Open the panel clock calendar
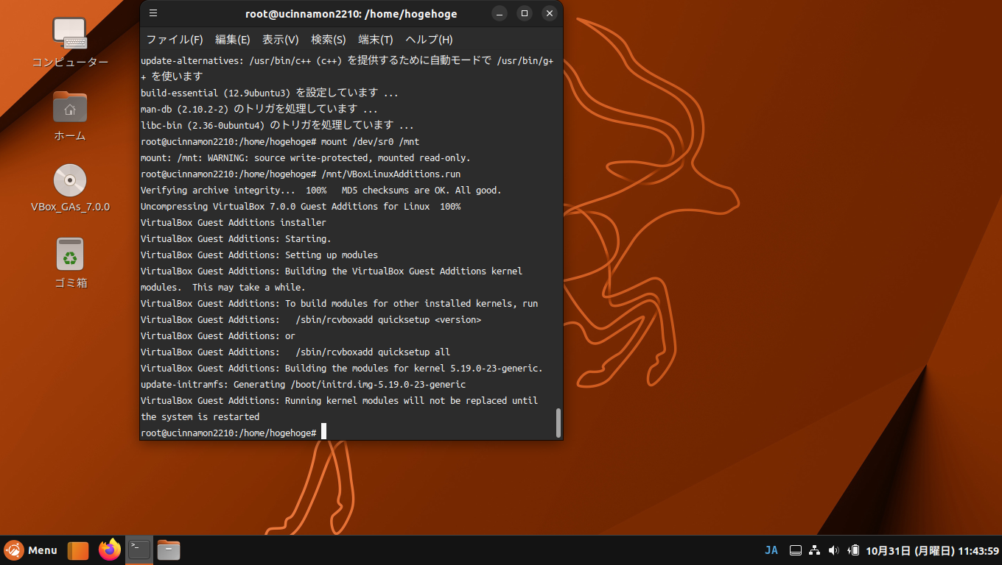 point(932,550)
